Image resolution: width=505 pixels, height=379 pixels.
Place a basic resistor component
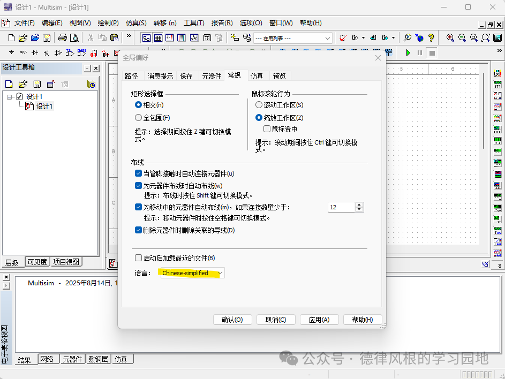click(23, 52)
